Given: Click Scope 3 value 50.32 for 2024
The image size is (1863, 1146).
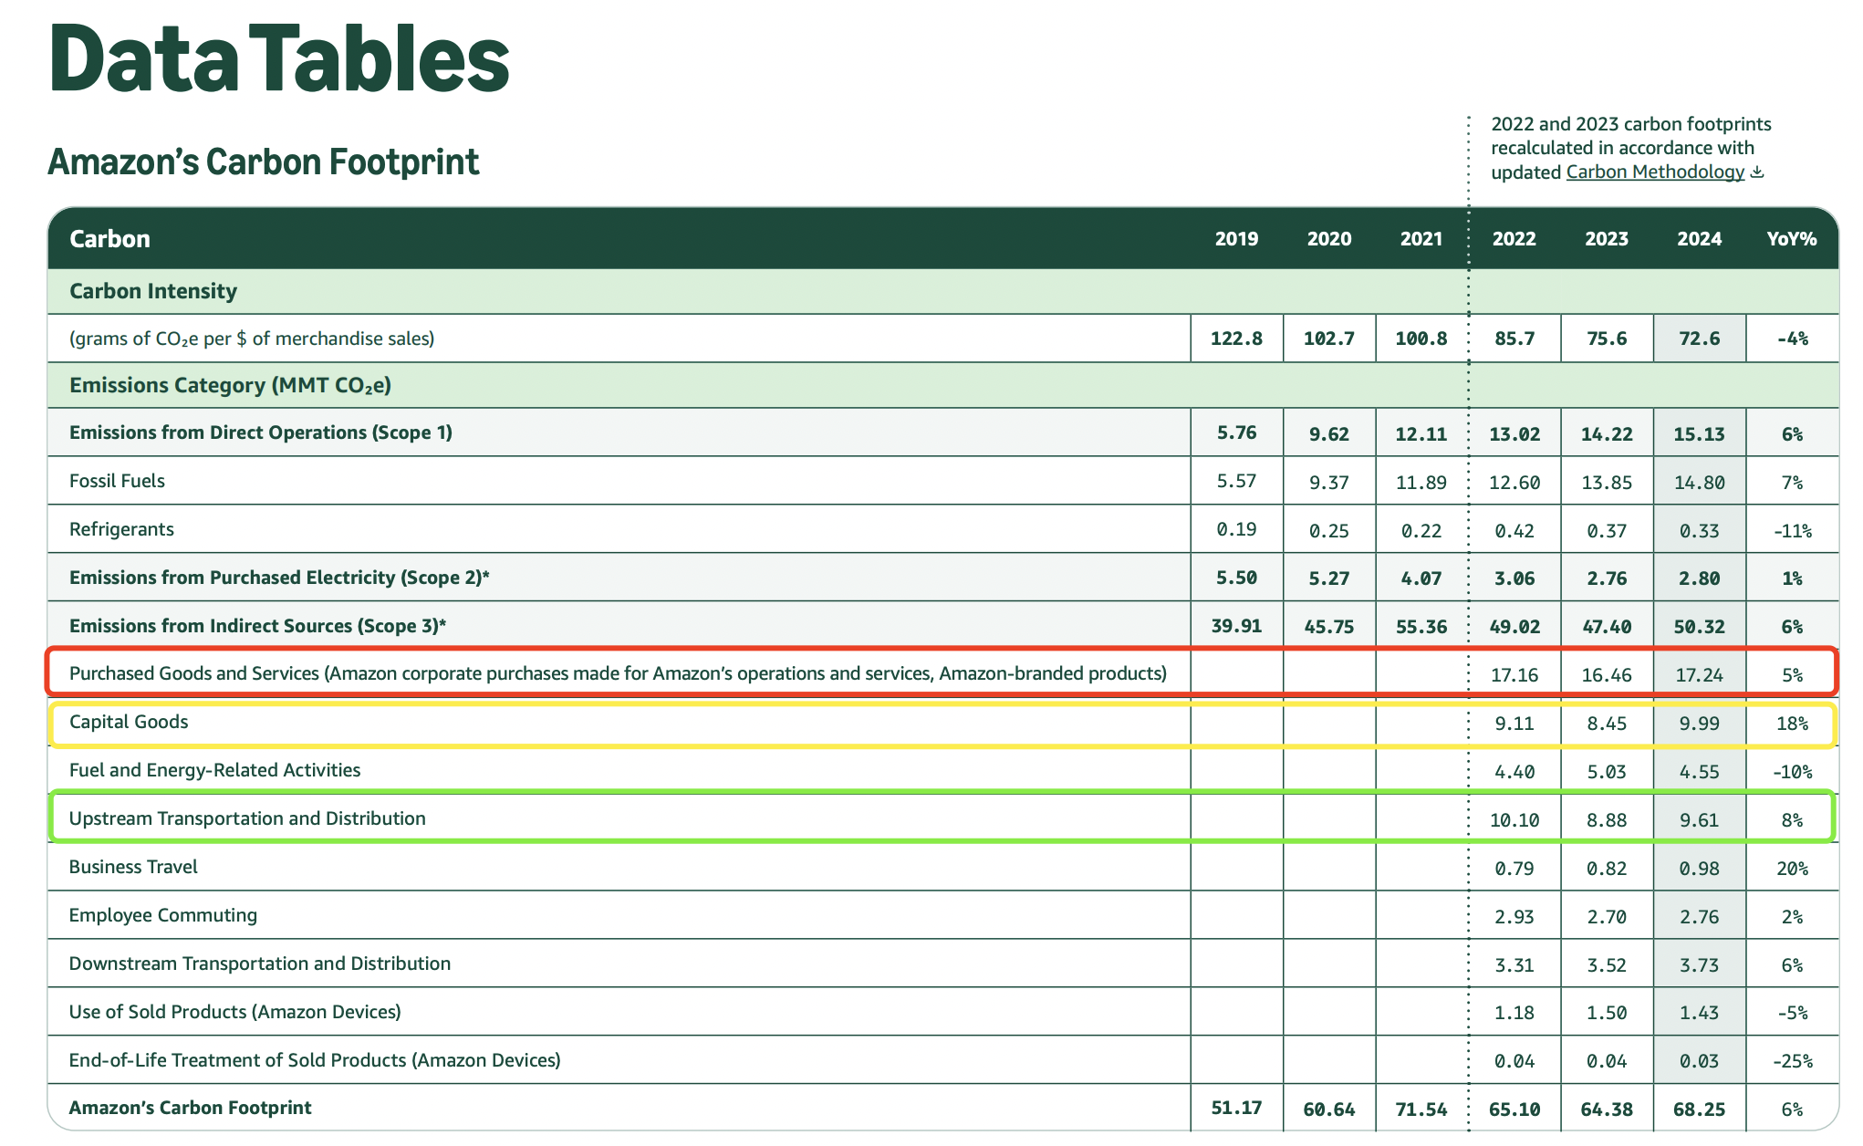Looking at the screenshot, I should pos(1700,627).
